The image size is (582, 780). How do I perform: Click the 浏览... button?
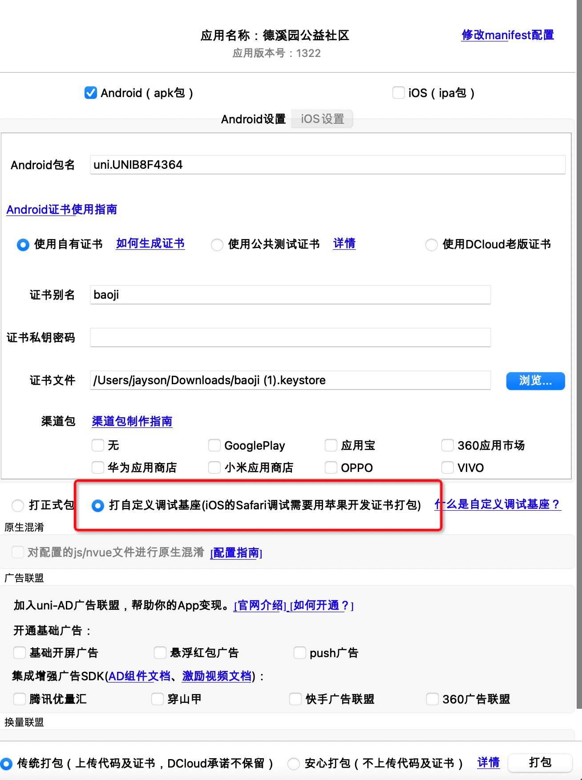(536, 381)
